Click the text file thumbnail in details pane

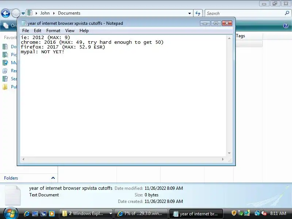pyautogui.click(x=12, y=195)
